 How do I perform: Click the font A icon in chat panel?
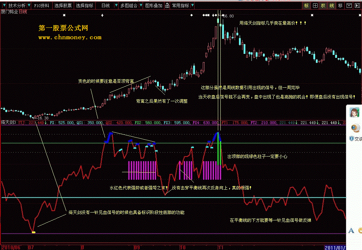click(351, 230)
